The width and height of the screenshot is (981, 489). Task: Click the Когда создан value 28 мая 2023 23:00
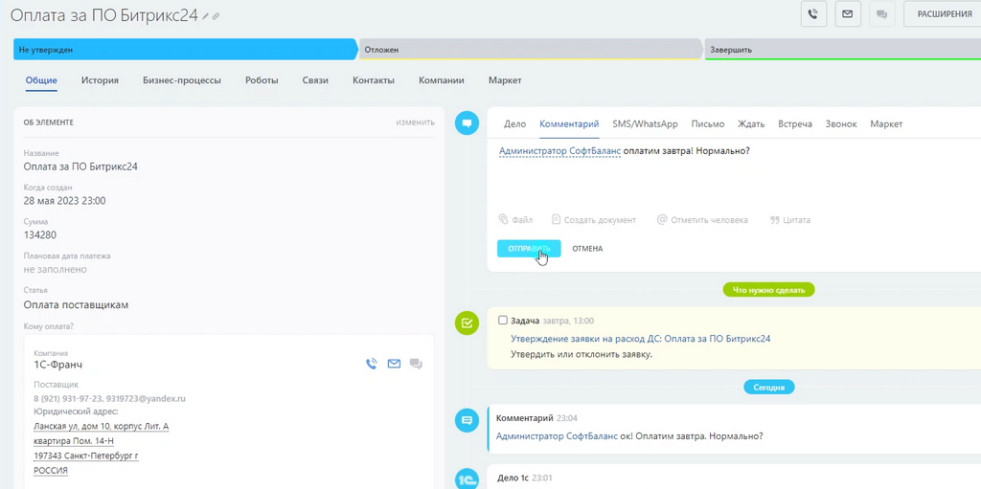pos(64,201)
